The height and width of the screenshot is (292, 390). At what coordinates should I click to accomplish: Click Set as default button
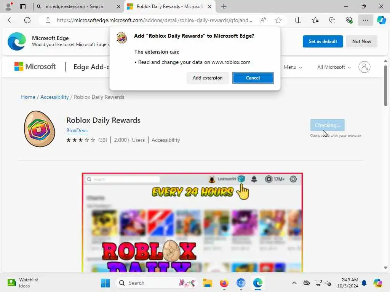pos(323,41)
